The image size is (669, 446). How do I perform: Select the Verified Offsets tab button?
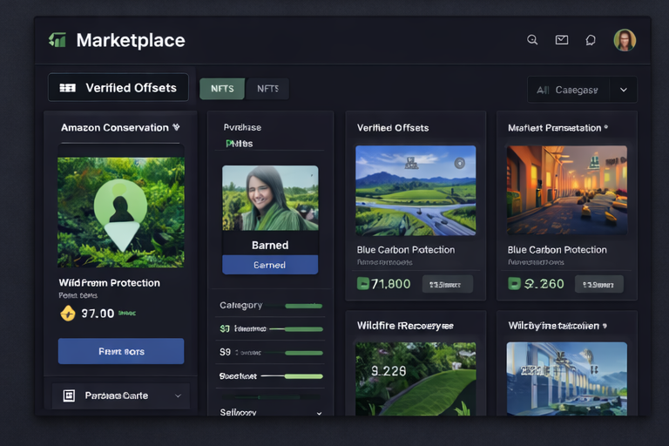(x=118, y=87)
